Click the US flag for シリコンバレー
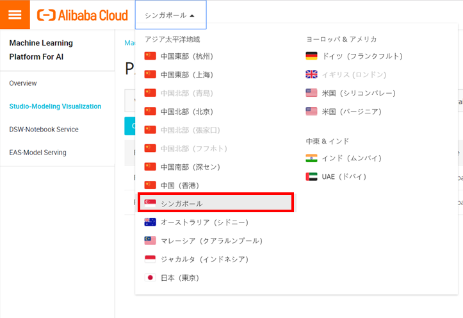 coord(311,93)
